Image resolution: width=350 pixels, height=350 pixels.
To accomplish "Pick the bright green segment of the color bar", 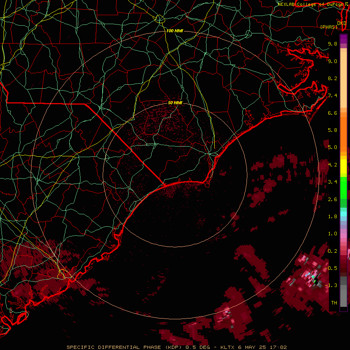I will tap(343, 188).
